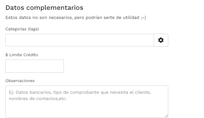Click the word "utilidad" in the subtitle
204x118 pixels.
coord(131,18)
